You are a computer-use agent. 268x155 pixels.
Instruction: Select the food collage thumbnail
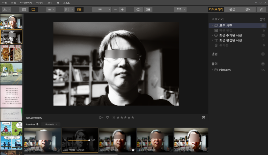pos(11,53)
